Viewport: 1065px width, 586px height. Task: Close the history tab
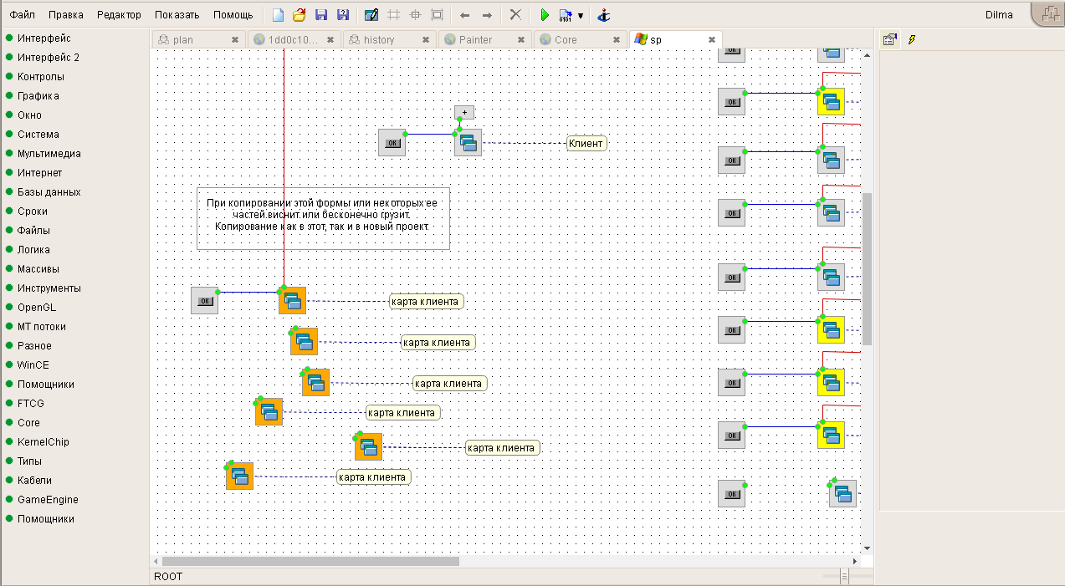coord(427,39)
